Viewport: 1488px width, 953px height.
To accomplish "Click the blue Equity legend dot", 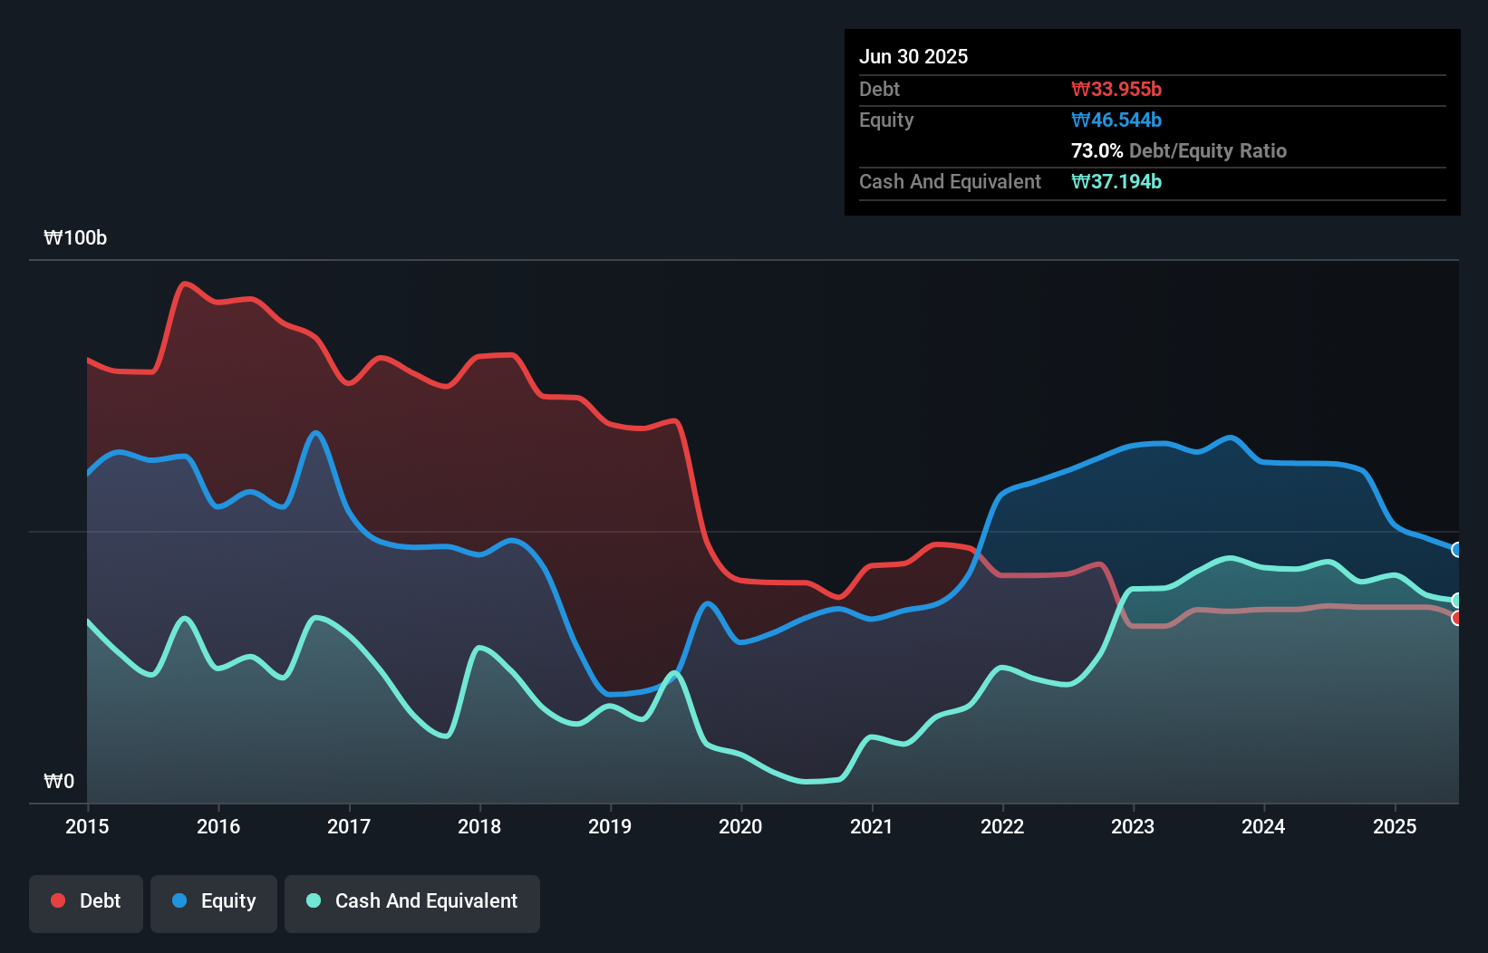I will click(x=179, y=900).
